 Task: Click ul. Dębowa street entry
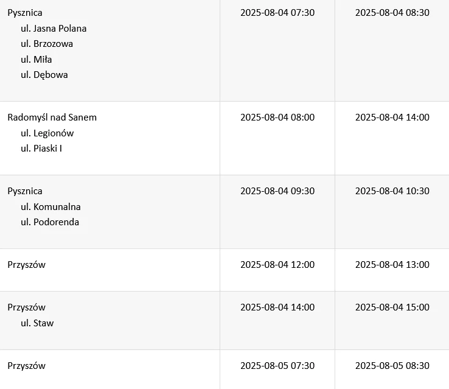coord(44,75)
